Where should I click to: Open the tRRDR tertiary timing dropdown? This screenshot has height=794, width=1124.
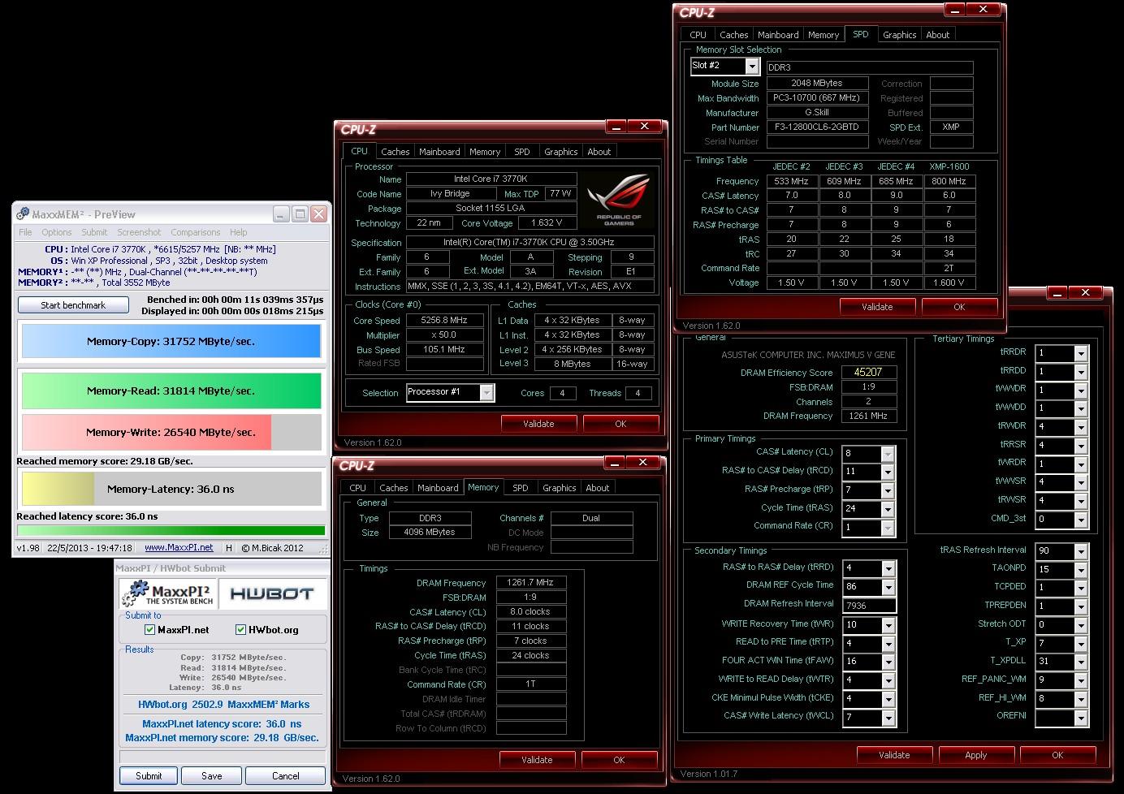tap(1080, 353)
